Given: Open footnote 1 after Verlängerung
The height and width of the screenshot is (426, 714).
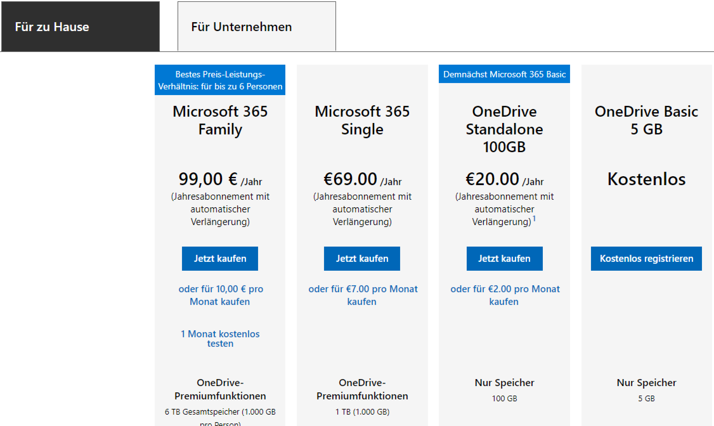Looking at the screenshot, I should click(x=534, y=219).
